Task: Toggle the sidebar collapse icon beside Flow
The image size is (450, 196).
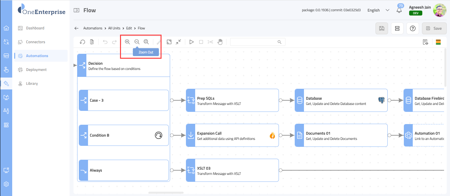Action: point(76,10)
